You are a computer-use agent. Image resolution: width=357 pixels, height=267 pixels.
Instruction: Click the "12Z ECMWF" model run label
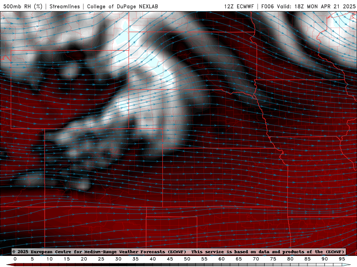[239, 6]
